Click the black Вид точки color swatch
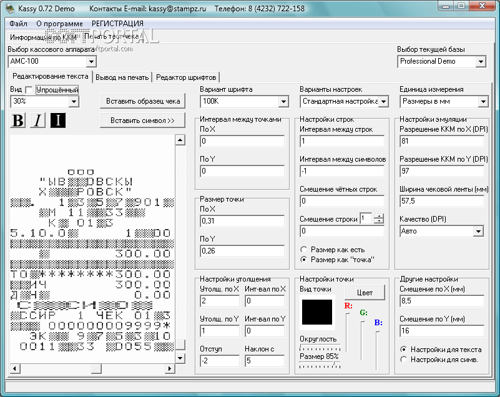This screenshot has height=397, width=500. [317, 312]
